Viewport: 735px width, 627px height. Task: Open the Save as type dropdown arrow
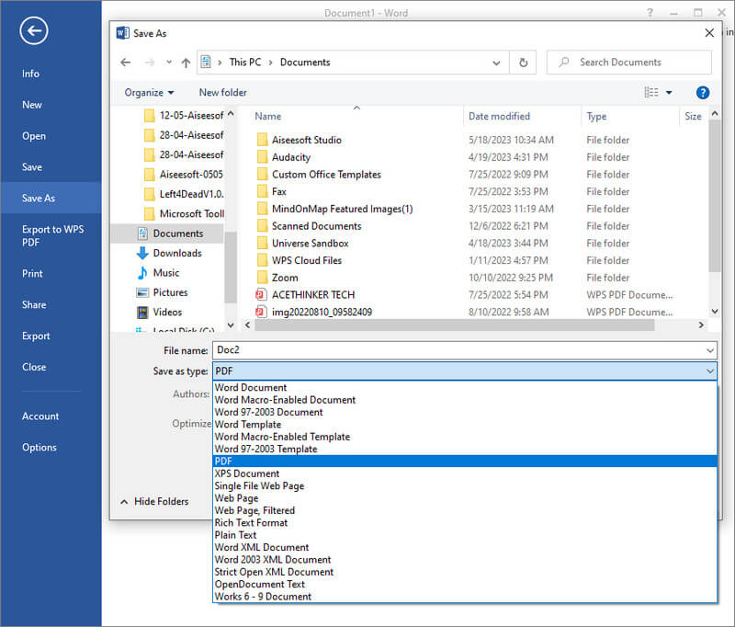click(x=709, y=370)
